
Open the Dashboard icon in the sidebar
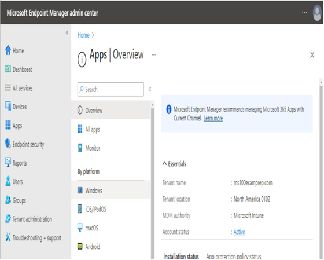click(x=8, y=69)
